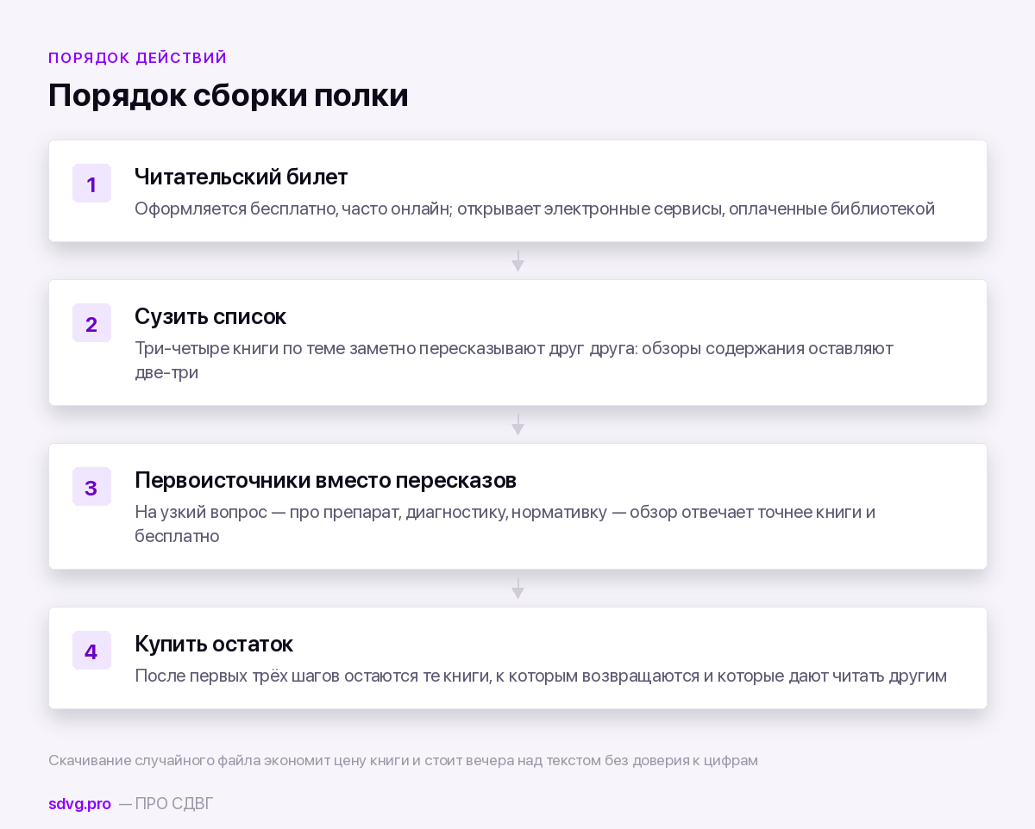Select the 'Сузить список' card title

[210, 316]
